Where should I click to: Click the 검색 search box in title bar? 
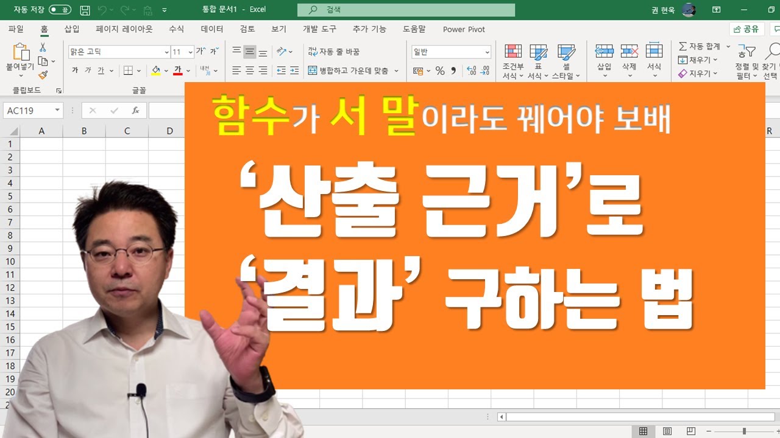pos(406,10)
